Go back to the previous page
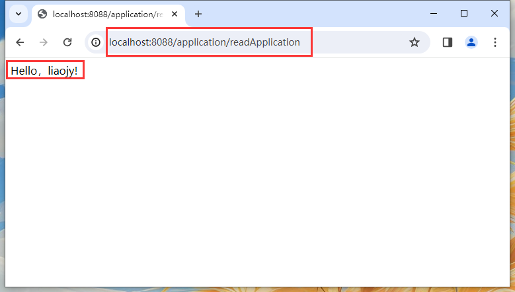This screenshot has width=515, height=292. pyautogui.click(x=20, y=42)
